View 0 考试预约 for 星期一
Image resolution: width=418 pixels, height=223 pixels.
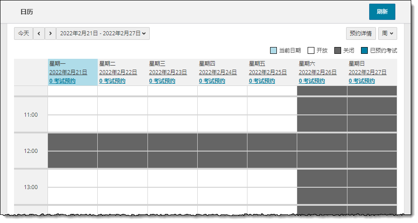[62, 81]
